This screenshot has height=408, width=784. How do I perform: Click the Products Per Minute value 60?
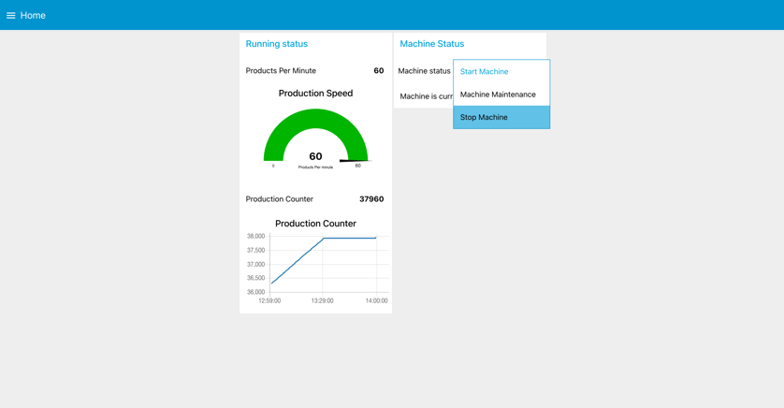378,71
